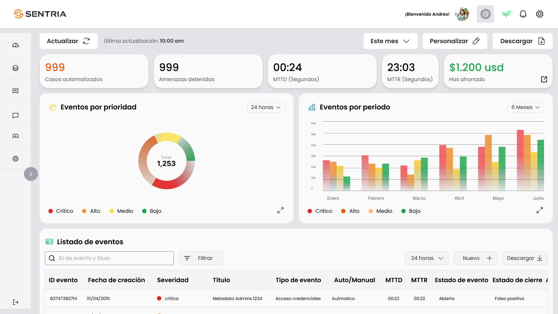
Task: Sort by Estado de cierre column header
Action: (517, 280)
